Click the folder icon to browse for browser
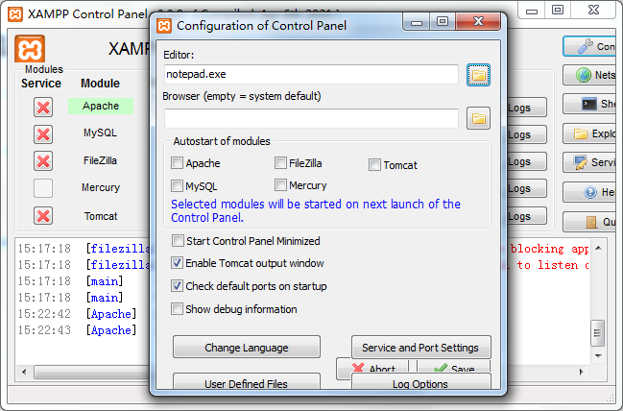This screenshot has width=623, height=411. pyautogui.click(x=478, y=118)
